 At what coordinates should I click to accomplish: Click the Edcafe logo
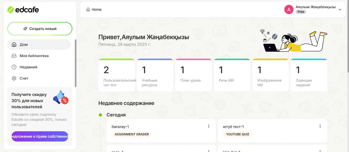[x=23, y=10]
